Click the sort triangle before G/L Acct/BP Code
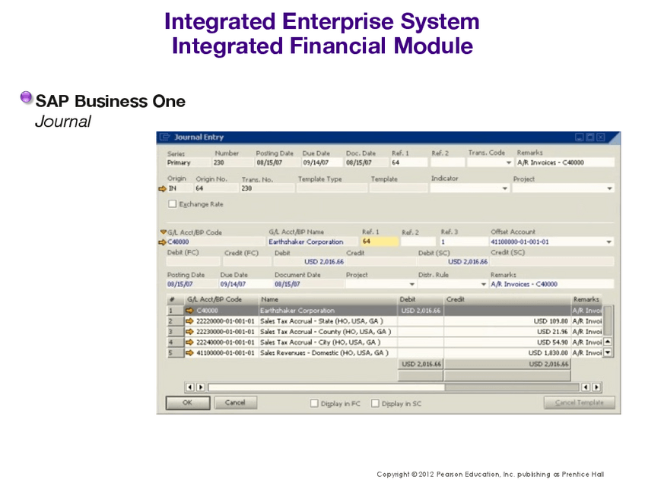The height and width of the screenshot is (483, 645). coord(164,232)
